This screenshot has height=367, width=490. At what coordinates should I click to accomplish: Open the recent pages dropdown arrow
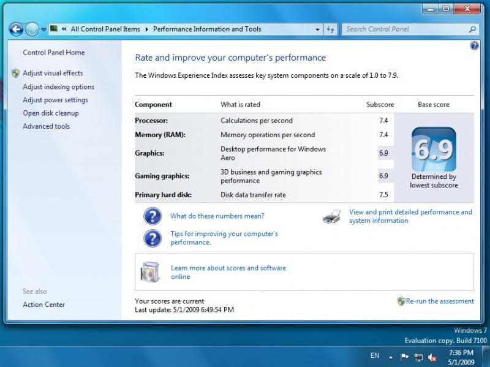pos(43,29)
